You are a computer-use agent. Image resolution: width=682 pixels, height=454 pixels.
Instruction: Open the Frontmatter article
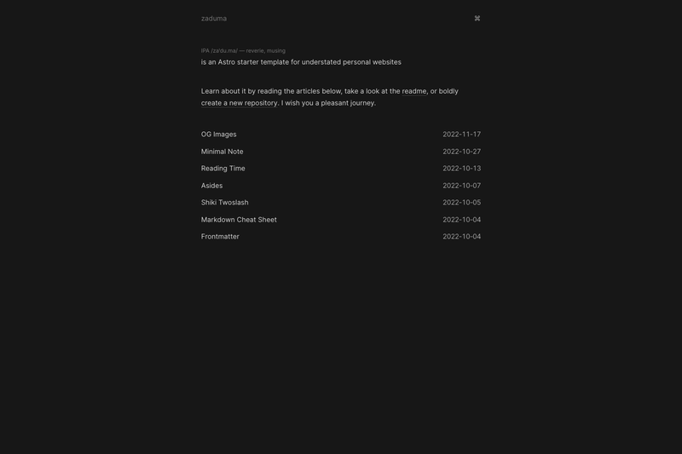(220, 237)
